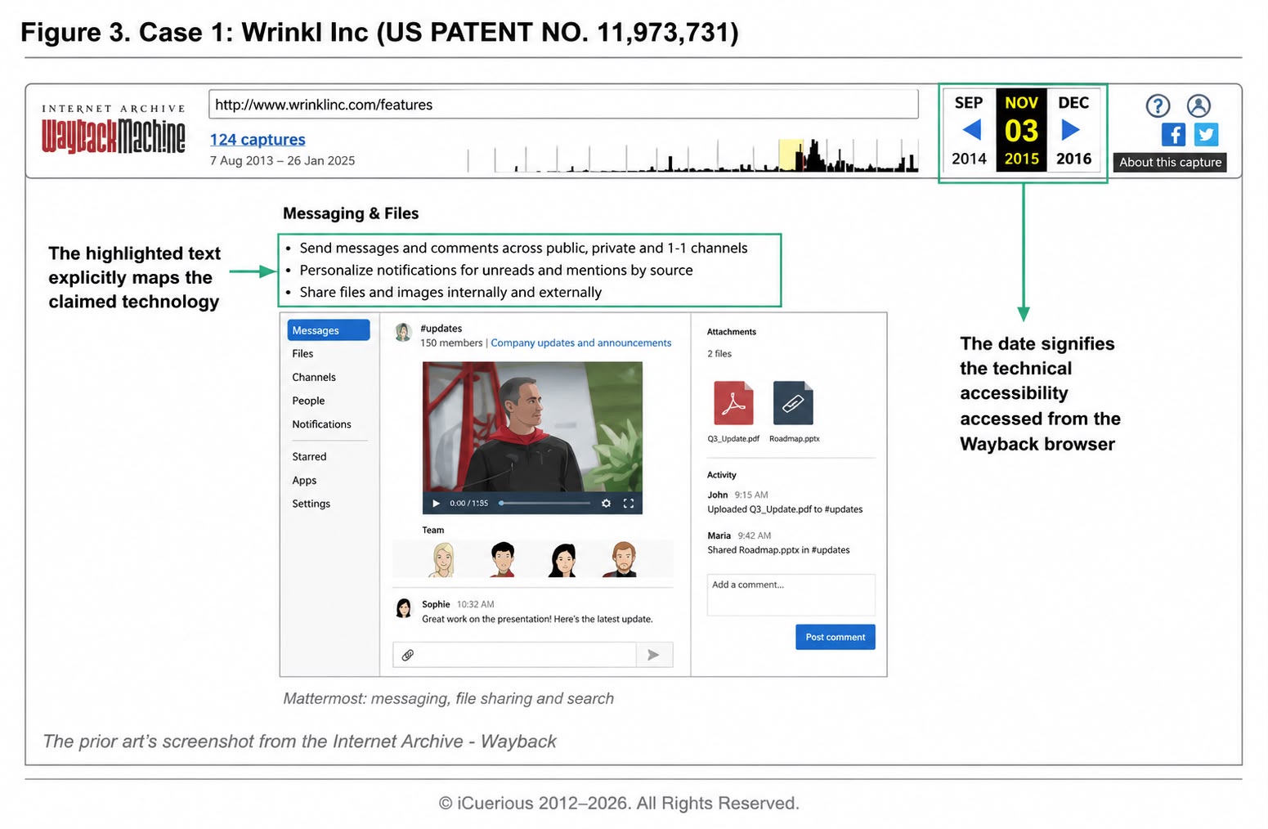1268x829 pixels.
Task: Open the user account icon
Action: [x=1199, y=105]
